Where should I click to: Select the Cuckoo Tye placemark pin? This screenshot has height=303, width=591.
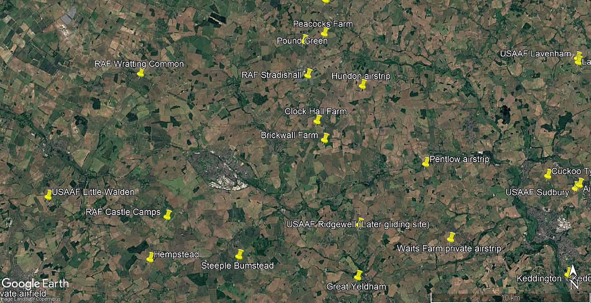coord(548,173)
